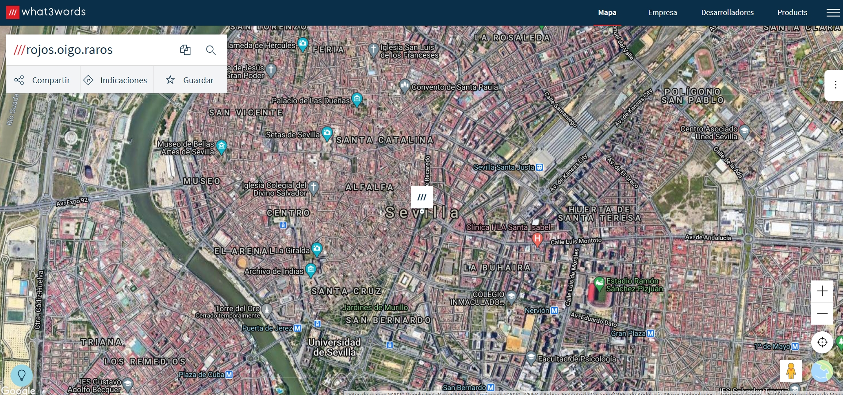Screen dimensions: 843x395
Task: Click the Universidad de Sevilla label
Action: point(335,347)
